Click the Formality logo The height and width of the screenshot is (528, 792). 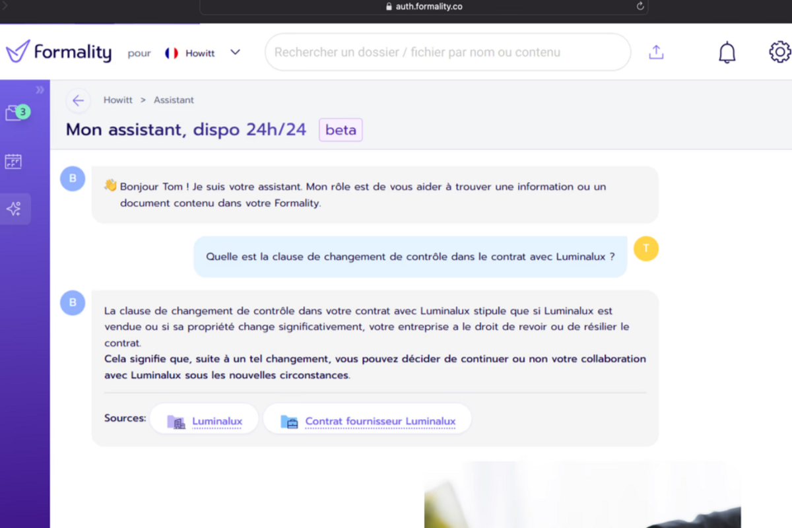pos(59,51)
